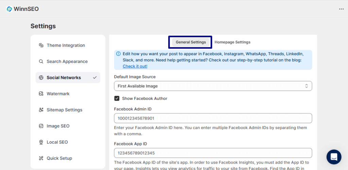Open the chat support bubble
348x170 pixels.
334,157
